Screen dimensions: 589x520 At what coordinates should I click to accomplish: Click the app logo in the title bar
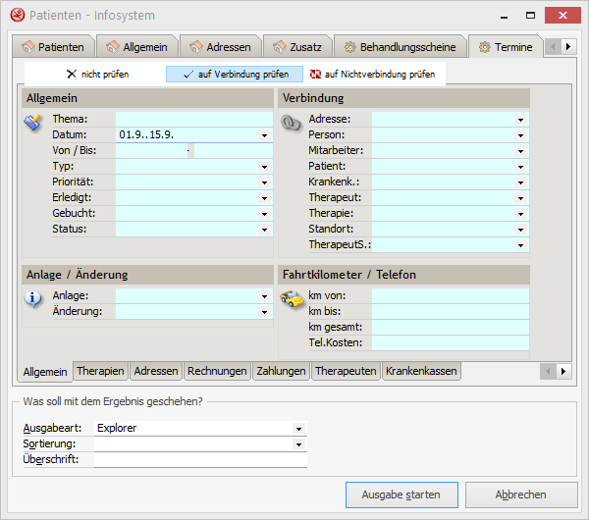16,16
